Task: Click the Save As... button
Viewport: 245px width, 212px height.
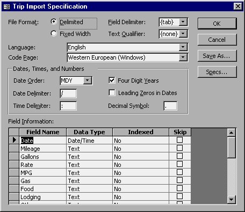Action: tap(217, 56)
